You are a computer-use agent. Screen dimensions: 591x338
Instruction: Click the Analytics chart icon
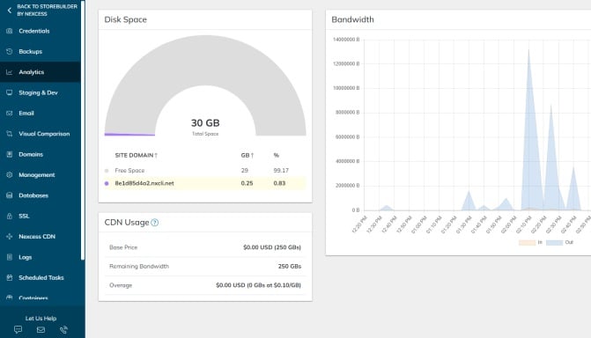pos(10,72)
